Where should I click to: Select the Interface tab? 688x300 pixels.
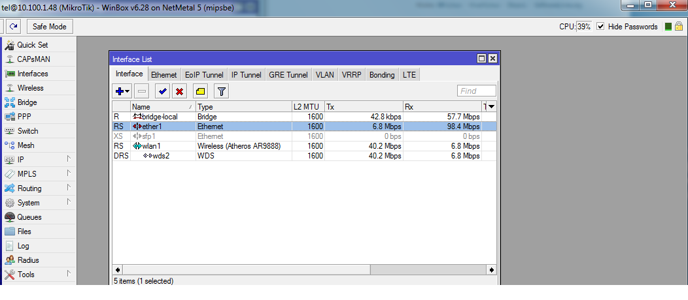pyautogui.click(x=129, y=74)
